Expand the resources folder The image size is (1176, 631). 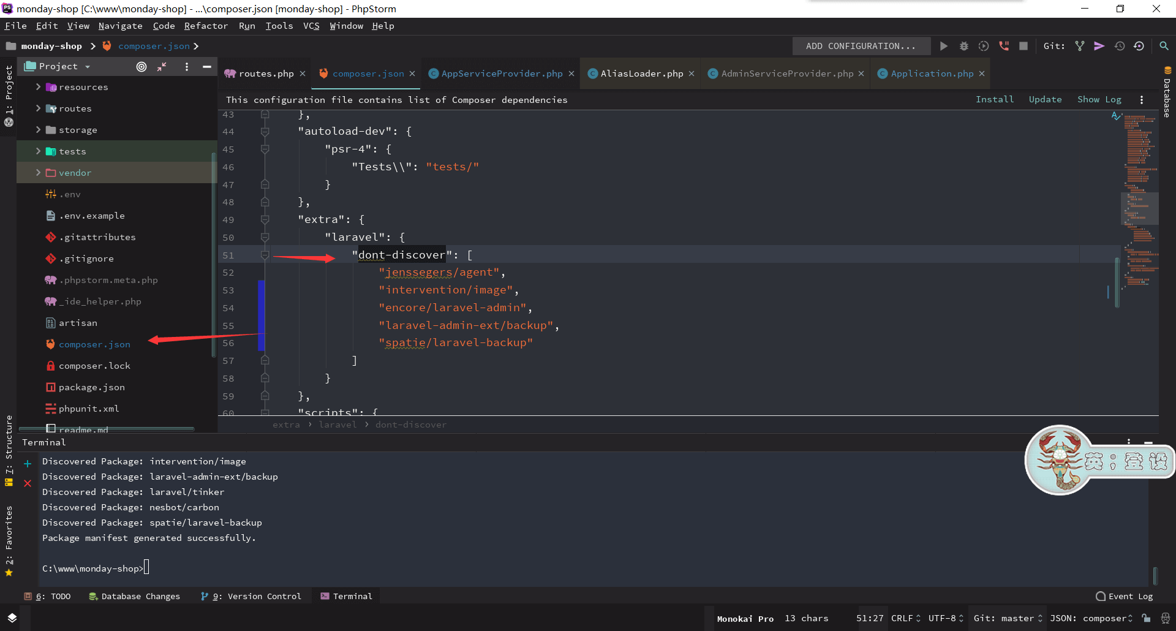(x=38, y=87)
